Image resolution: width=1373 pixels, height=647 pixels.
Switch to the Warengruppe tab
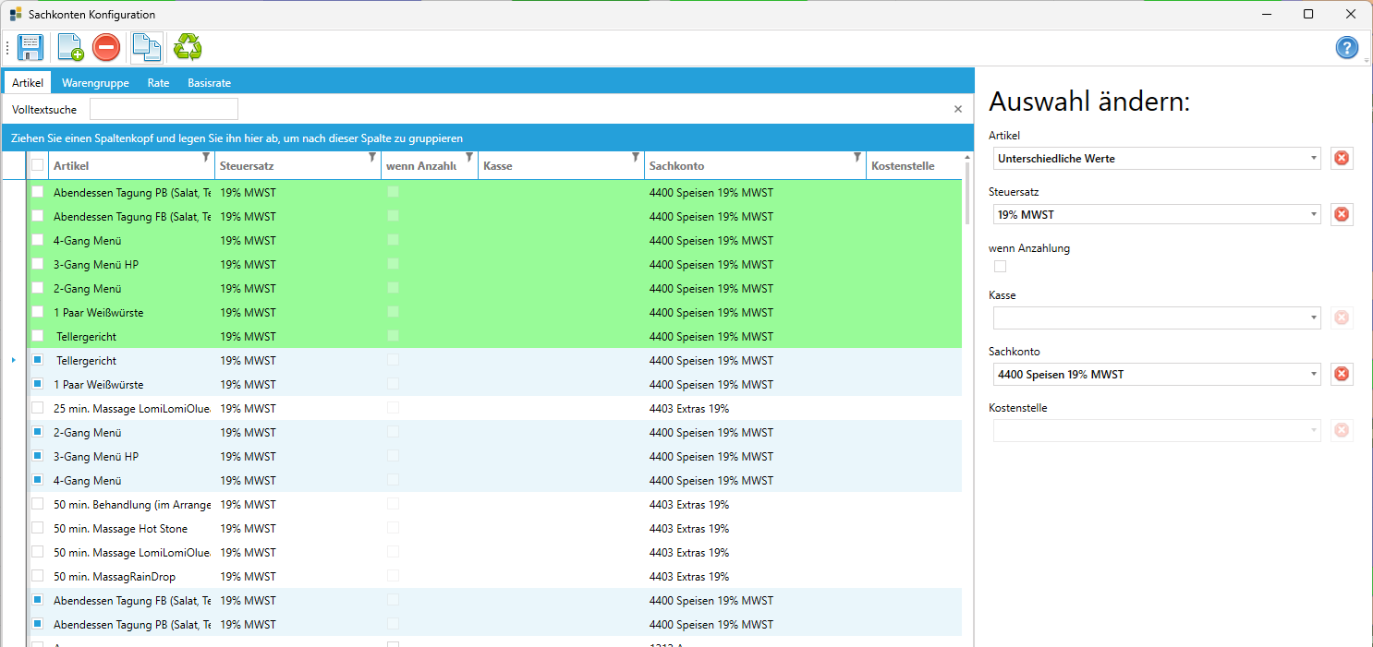(95, 83)
